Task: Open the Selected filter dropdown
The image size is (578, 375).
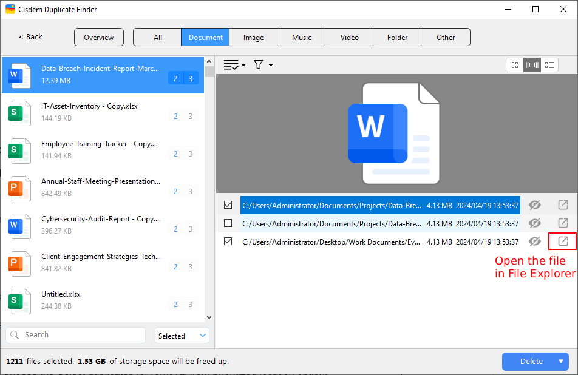Action: (182, 336)
